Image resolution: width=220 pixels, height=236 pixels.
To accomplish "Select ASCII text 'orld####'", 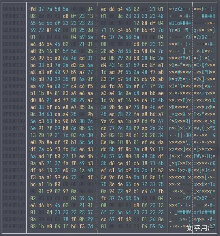I will tap(204, 212).
